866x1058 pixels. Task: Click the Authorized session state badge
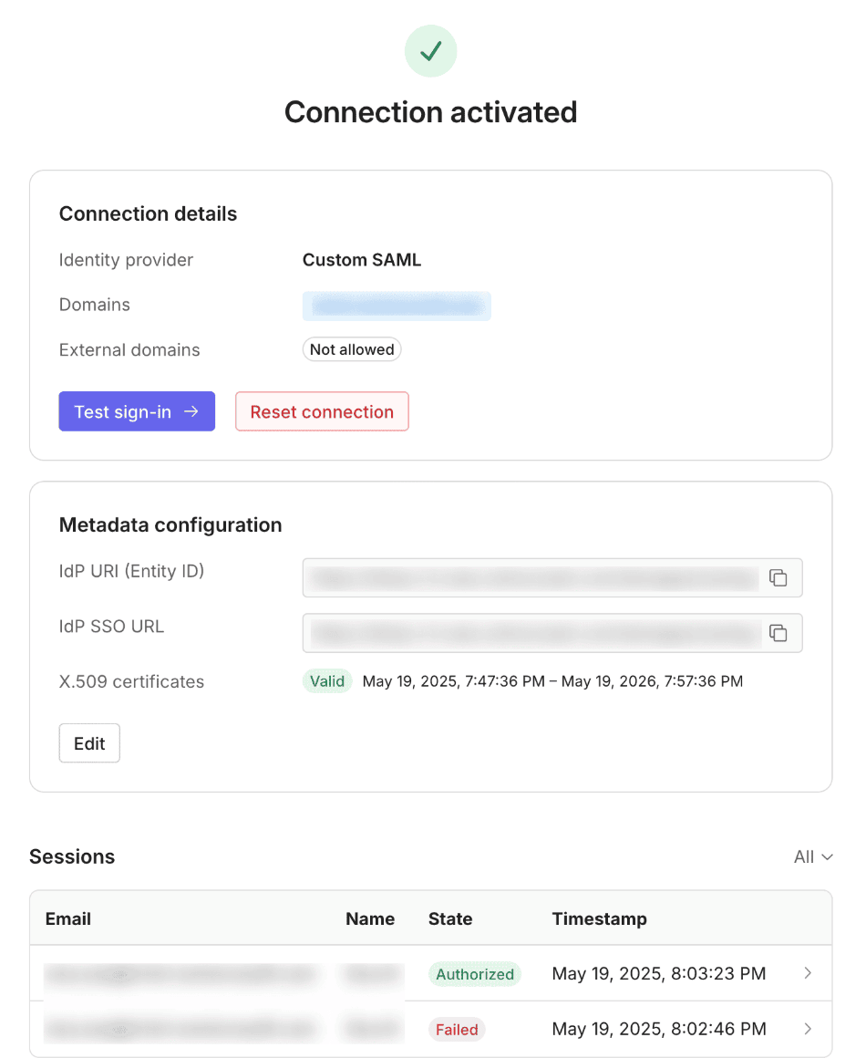point(475,973)
